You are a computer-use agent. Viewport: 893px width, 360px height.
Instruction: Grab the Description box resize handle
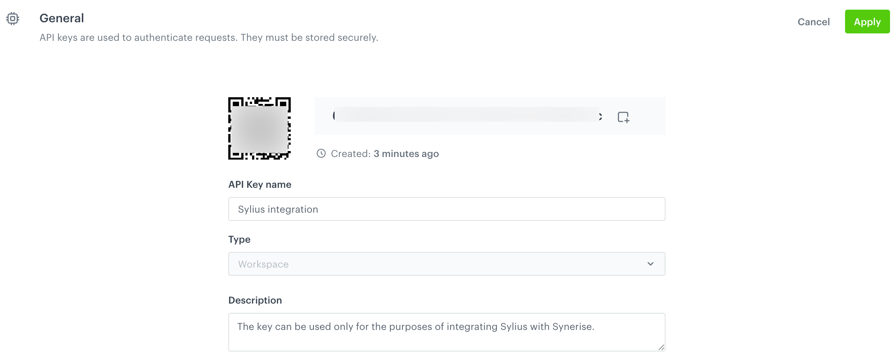coord(661,347)
